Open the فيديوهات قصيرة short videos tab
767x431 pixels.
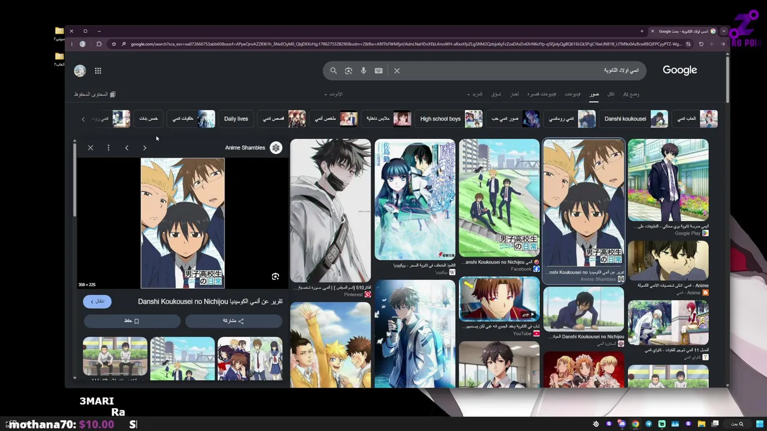click(x=542, y=94)
